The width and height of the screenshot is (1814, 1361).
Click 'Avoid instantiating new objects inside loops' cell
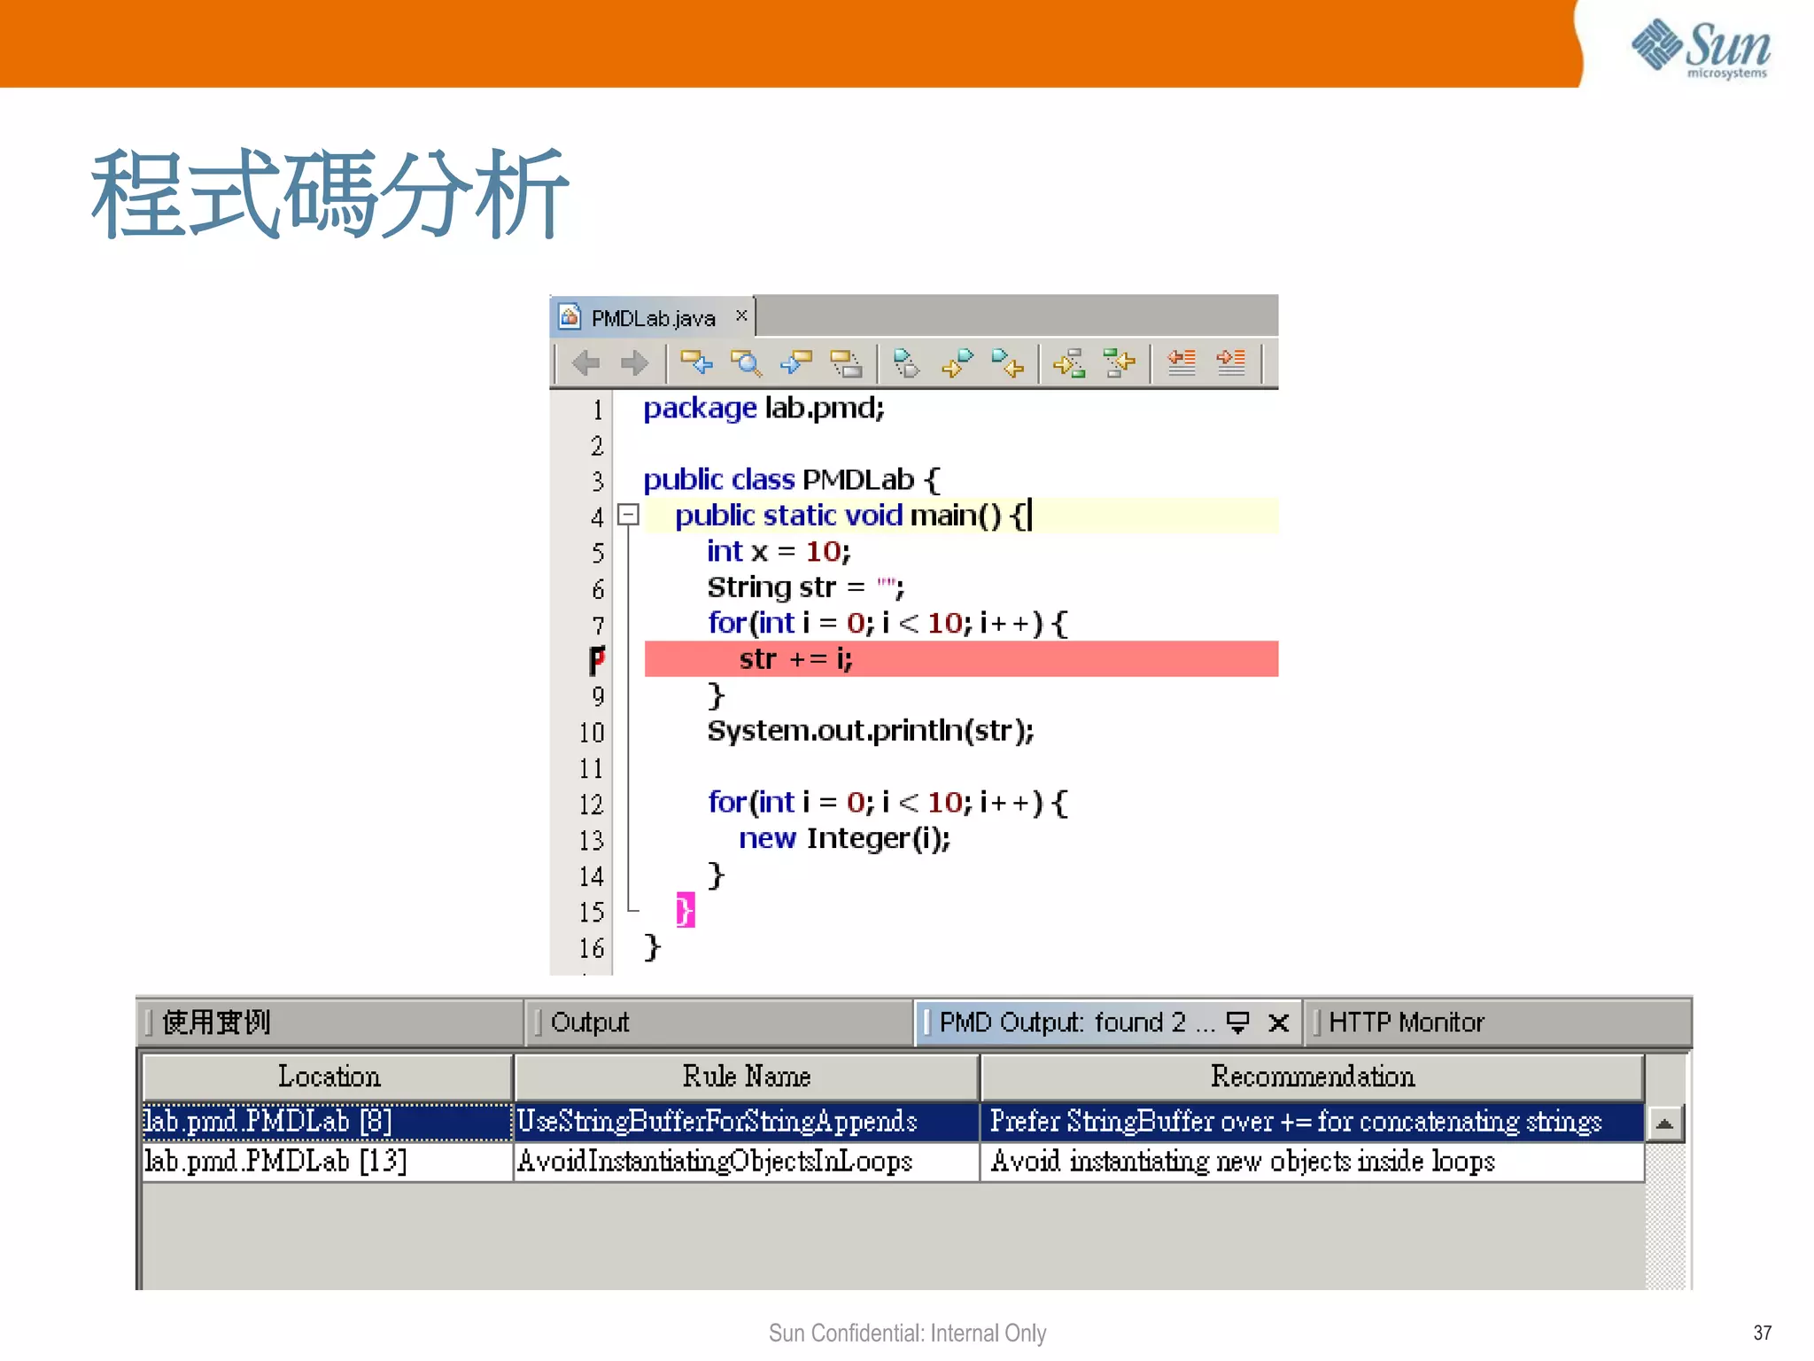click(x=1313, y=1162)
